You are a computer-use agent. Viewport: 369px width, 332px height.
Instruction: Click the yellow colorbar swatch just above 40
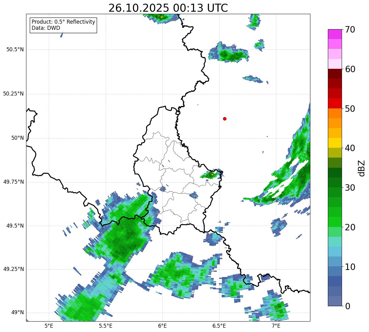335,143
